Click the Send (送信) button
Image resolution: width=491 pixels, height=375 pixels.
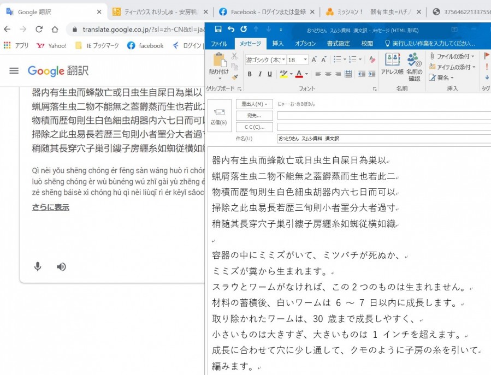(219, 116)
